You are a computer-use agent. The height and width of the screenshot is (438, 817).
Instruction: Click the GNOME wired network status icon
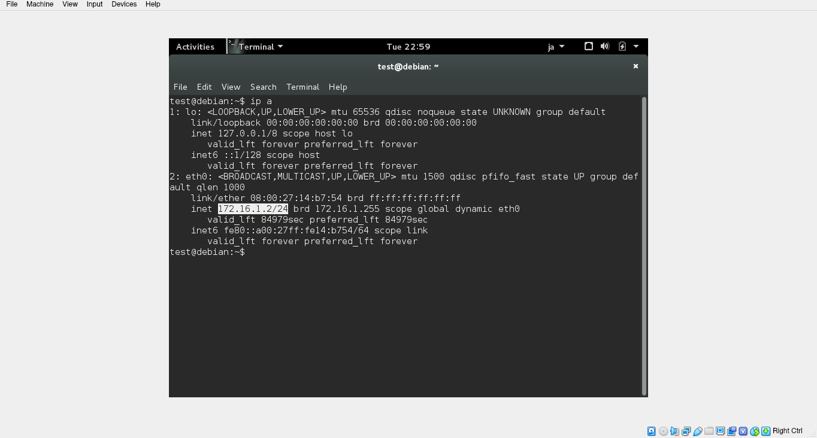tap(589, 46)
